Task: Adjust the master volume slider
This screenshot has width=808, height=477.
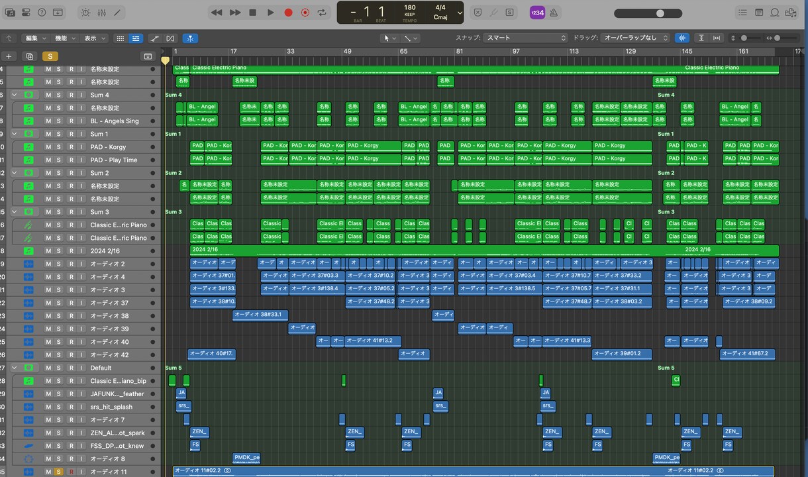Action: (648, 13)
